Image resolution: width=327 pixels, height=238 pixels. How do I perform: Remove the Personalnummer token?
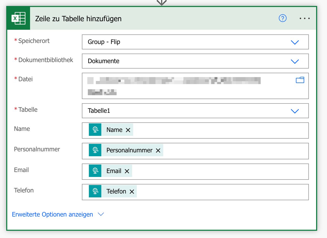(158, 151)
